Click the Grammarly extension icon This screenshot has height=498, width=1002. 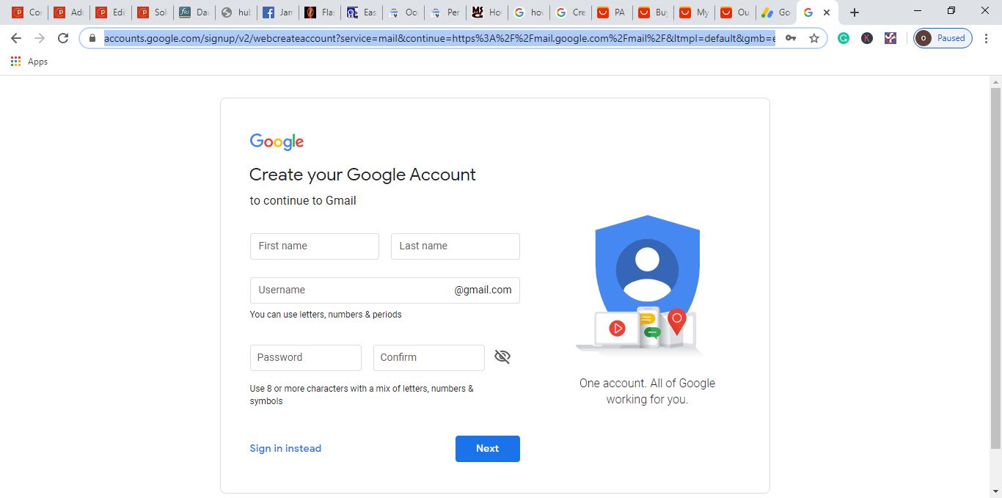coord(844,37)
